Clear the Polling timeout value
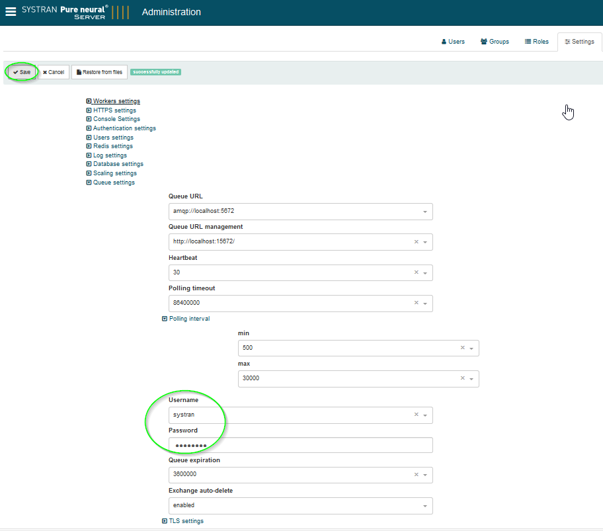Image resolution: width=603 pixels, height=531 pixels. coord(416,303)
